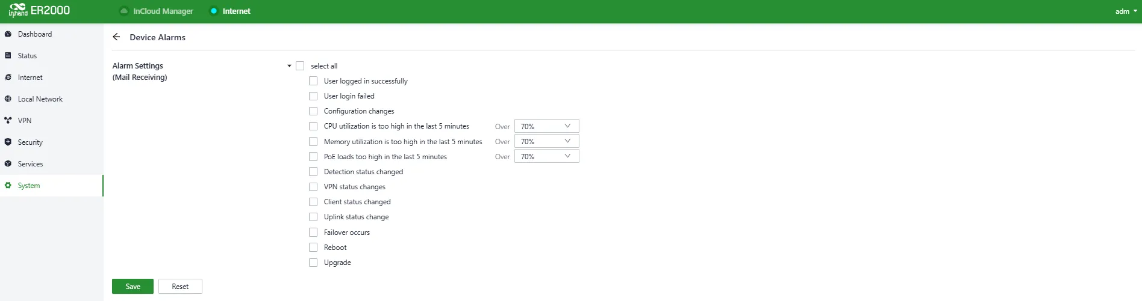Enable User logged in successfully alarm

[x=313, y=81]
